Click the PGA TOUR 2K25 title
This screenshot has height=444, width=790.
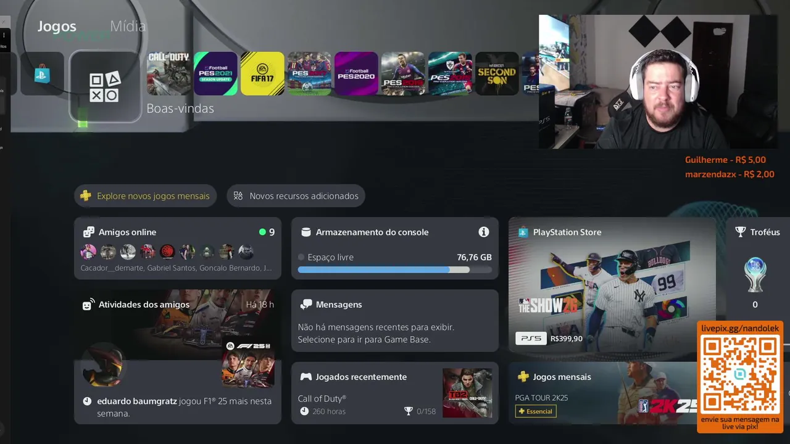(541, 398)
